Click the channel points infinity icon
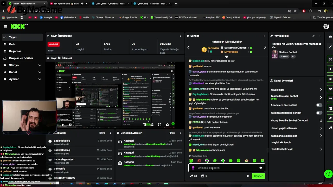This screenshot has height=187, width=333. pyautogui.click(x=193, y=176)
